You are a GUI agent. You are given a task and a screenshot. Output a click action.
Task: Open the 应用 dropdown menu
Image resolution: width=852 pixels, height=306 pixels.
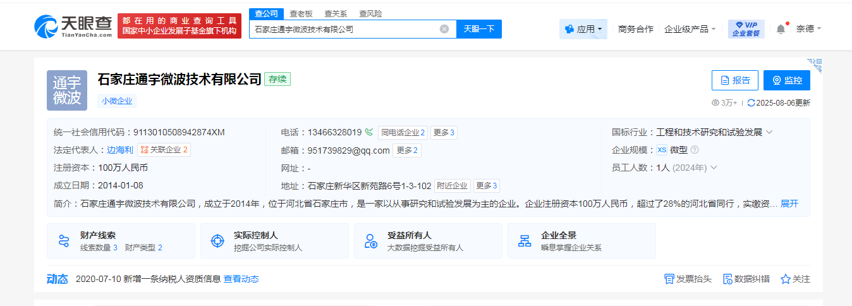(583, 29)
